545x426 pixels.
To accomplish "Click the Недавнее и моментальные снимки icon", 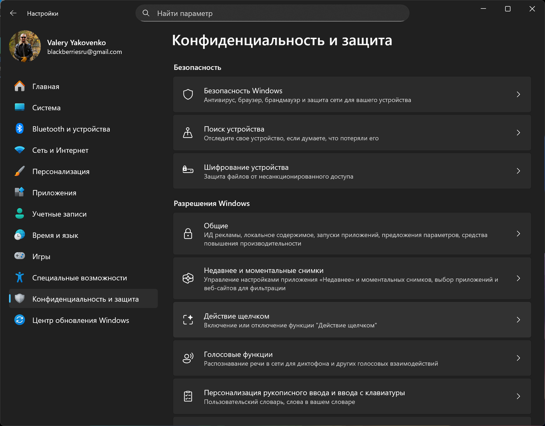I will click(x=188, y=278).
